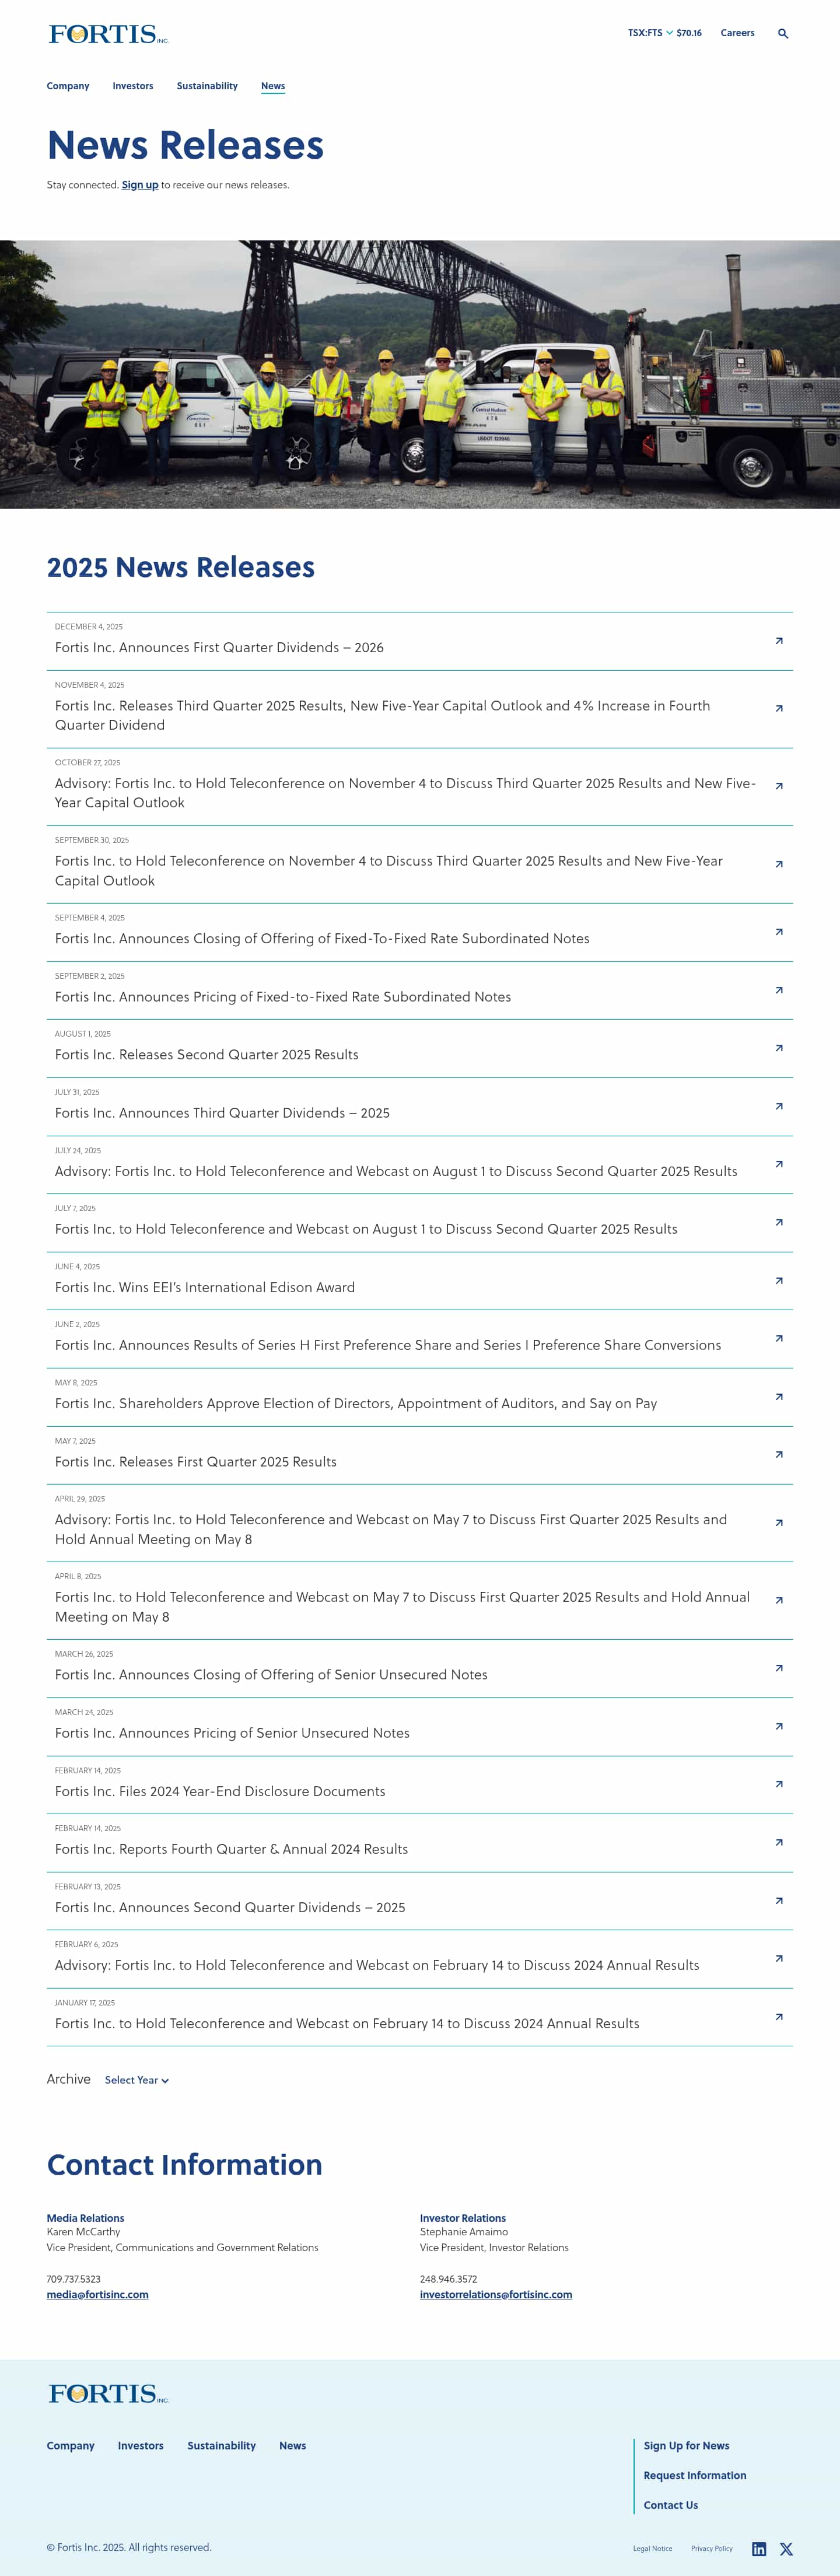Click the Fortis logo in header
The image size is (840, 2576).
tap(109, 34)
